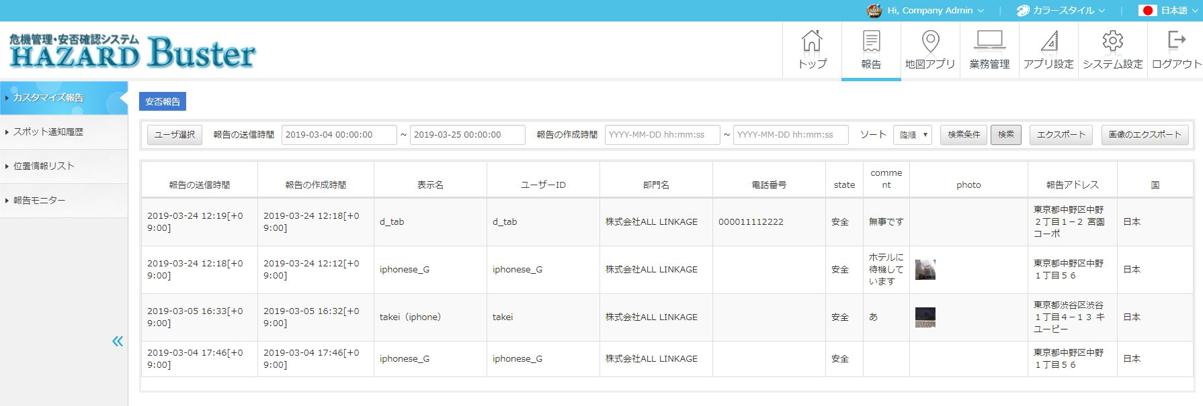Open the ソート order dropdown
This screenshot has height=406, width=1203.
913,135
